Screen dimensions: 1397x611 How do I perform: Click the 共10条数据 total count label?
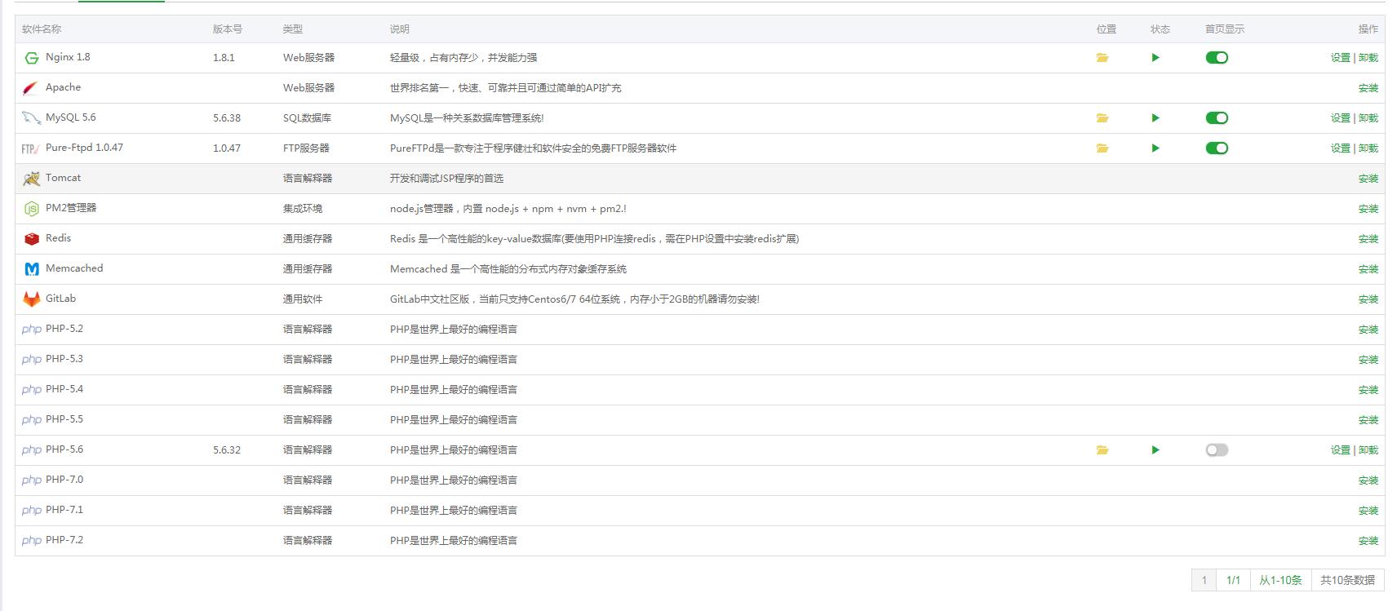[x=1347, y=580]
